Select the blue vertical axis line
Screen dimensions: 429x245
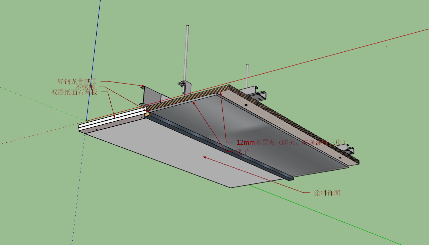point(94,60)
